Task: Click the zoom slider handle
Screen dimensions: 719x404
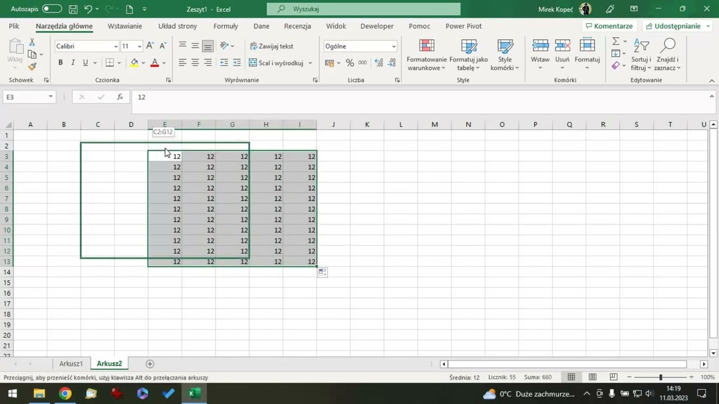Action: [x=661, y=377]
